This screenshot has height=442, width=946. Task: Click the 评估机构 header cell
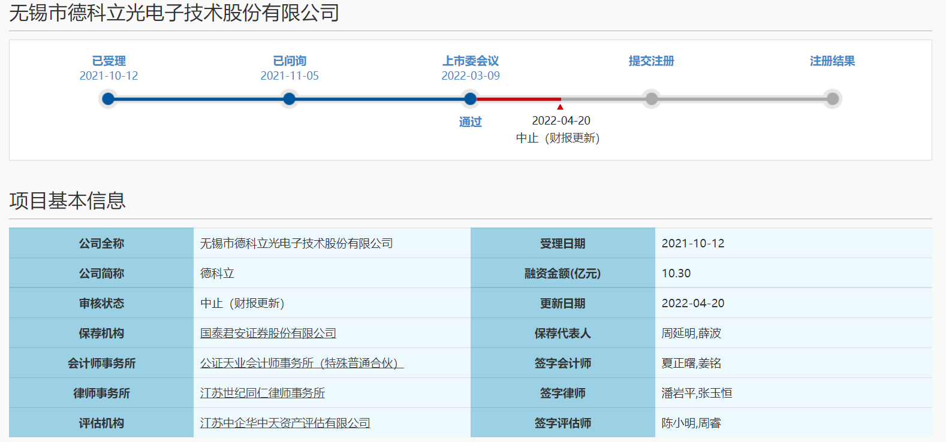[101, 423]
